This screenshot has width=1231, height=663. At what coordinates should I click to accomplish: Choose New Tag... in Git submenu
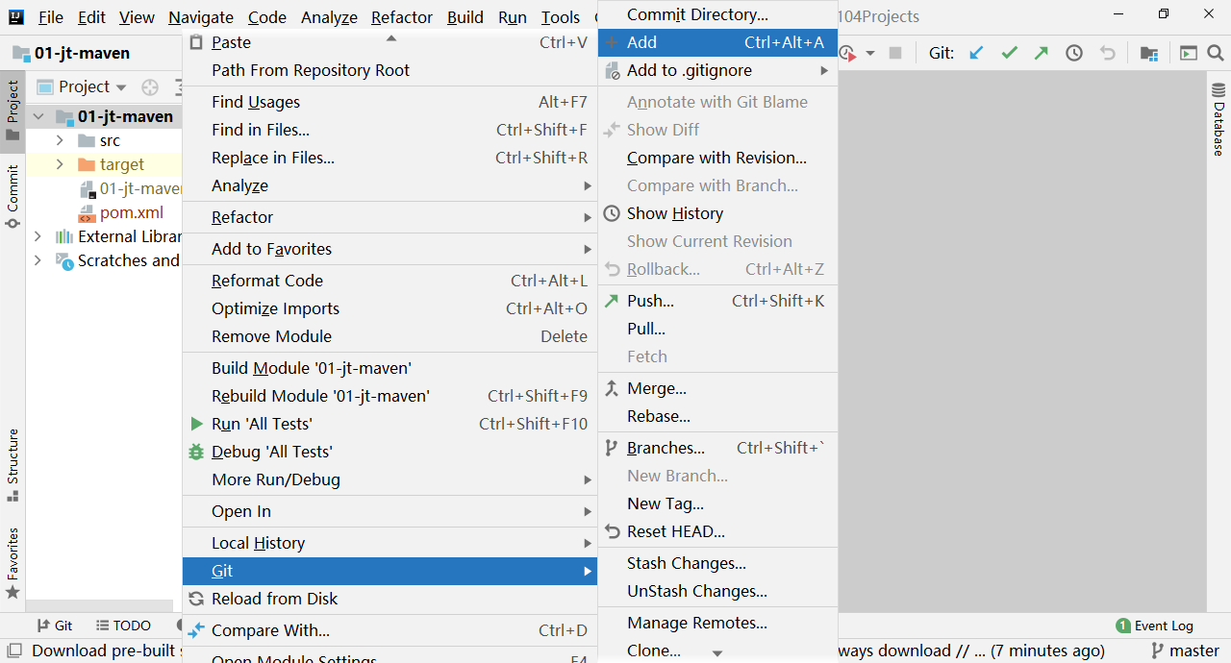pos(717,503)
